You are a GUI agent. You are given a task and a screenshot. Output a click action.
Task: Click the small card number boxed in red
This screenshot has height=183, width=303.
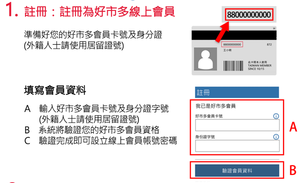tap(232, 45)
